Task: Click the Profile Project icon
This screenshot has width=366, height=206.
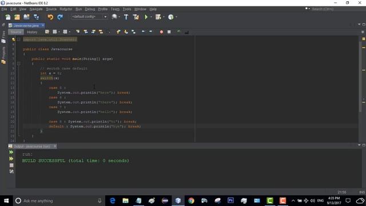Action: point(171,17)
